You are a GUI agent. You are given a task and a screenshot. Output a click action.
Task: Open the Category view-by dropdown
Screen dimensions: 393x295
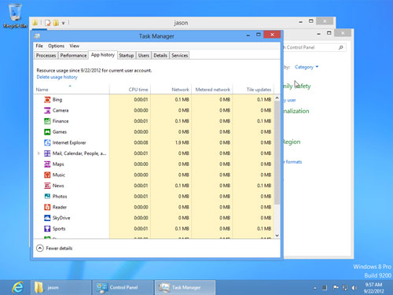[x=307, y=67]
